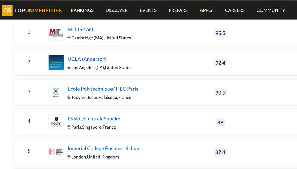The image size is (297, 169).
Task: Open the Prepare navigation item
Action: point(178,10)
